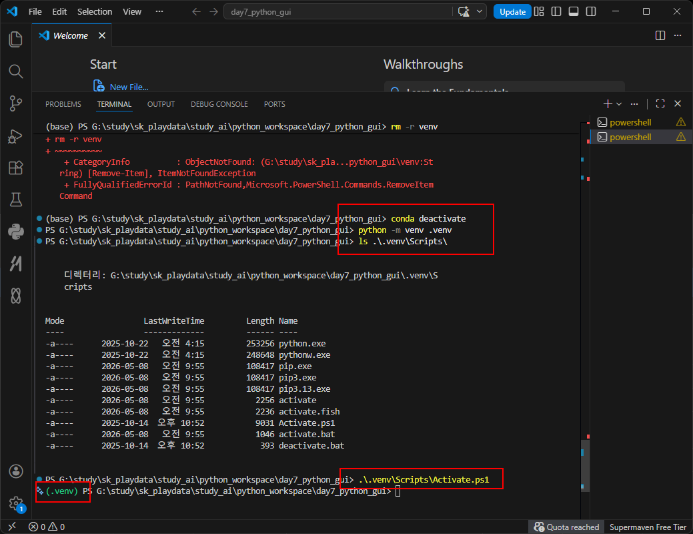Image resolution: width=693 pixels, height=534 pixels.
Task: Click the python.exe entry in listing
Action: [302, 344]
